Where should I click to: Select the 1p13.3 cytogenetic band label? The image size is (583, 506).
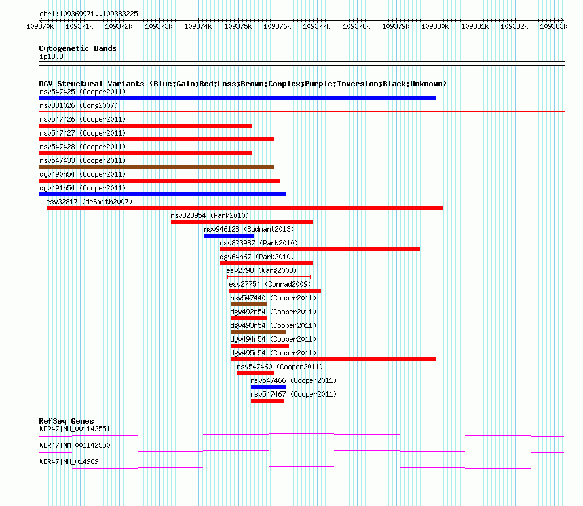(51, 56)
